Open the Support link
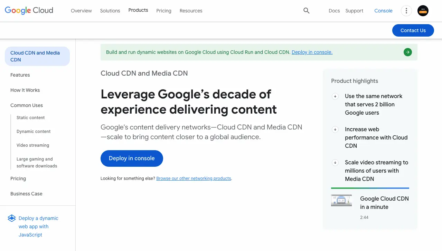The width and height of the screenshot is (442, 251). coord(354,11)
